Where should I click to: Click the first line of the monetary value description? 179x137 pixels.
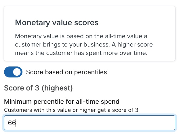pos(83,37)
